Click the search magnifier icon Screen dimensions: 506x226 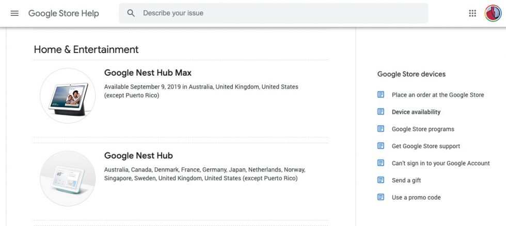click(x=131, y=13)
